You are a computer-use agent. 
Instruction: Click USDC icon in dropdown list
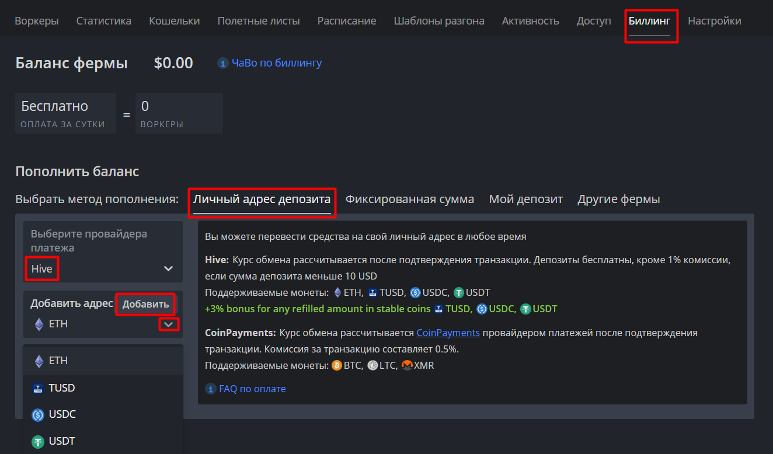click(38, 415)
